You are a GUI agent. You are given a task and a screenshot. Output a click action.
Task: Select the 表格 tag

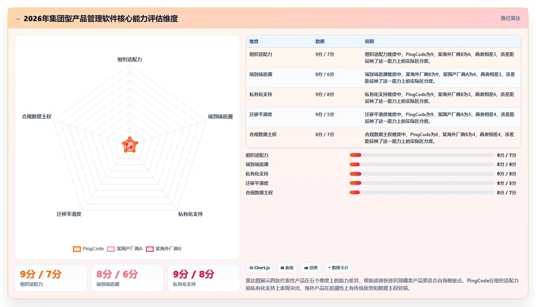pyautogui.click(x=287, y=268)
